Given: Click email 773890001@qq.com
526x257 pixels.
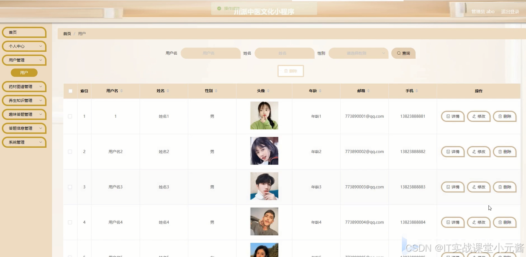Looking at the screenshot, I should [x=364, y=116].
